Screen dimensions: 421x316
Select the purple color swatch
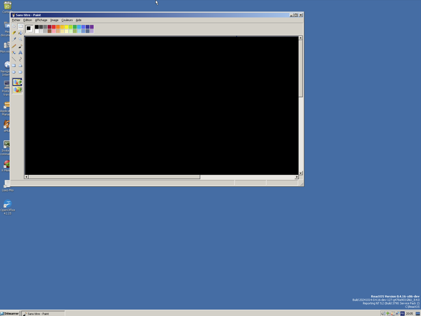pyautogui.click(x=92, y=27)
